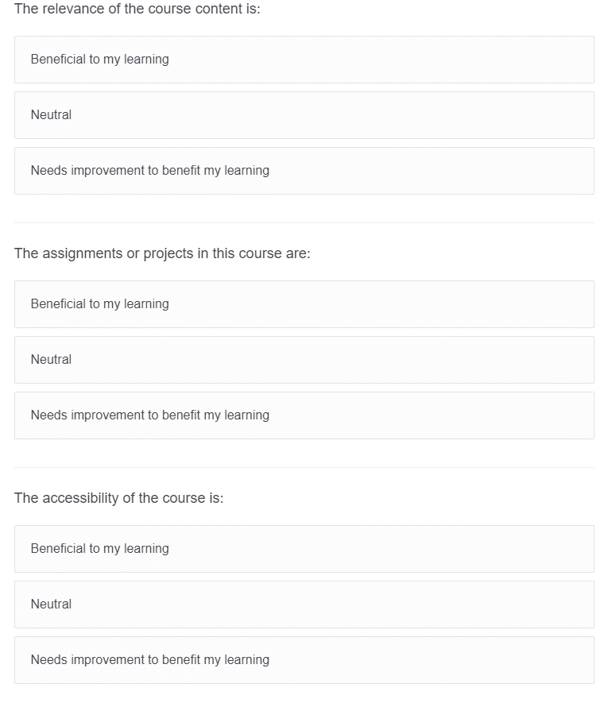The height and width of the screenshot is (703, 608).
Task: Mark assignments or projects as needing improvement
Action: tap(304, 415)
